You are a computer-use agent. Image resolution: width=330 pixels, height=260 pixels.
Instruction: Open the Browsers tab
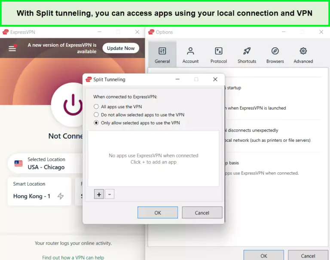[x=275, y=55]
